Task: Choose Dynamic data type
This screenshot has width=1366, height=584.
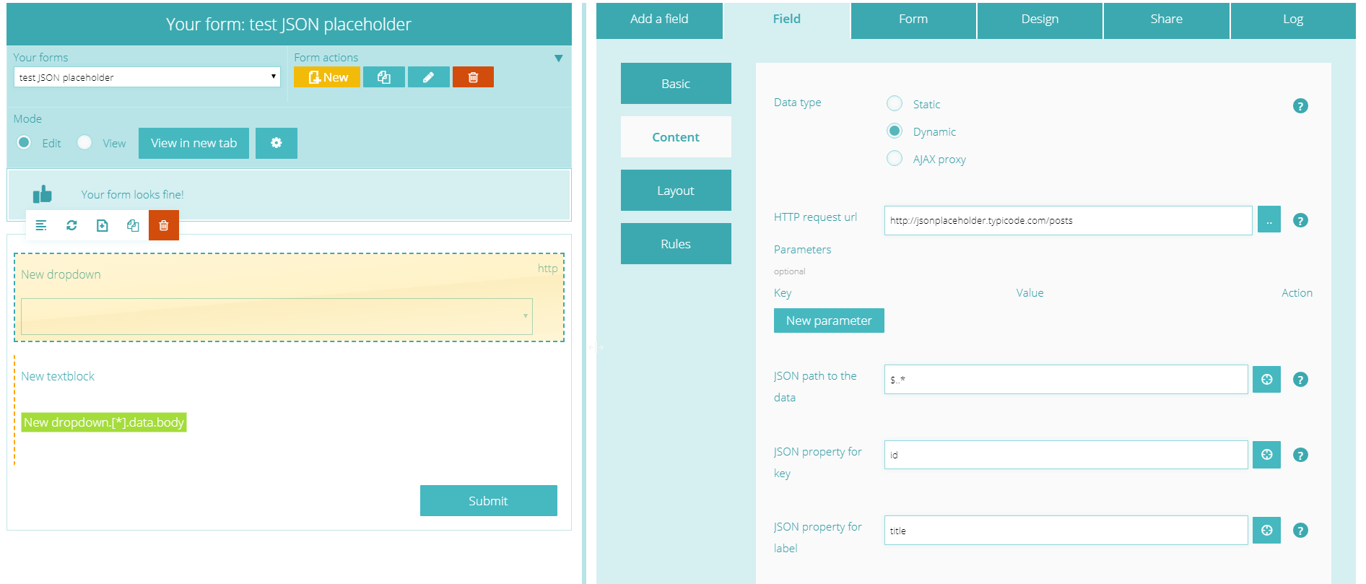Action: [x=895, y=131]
